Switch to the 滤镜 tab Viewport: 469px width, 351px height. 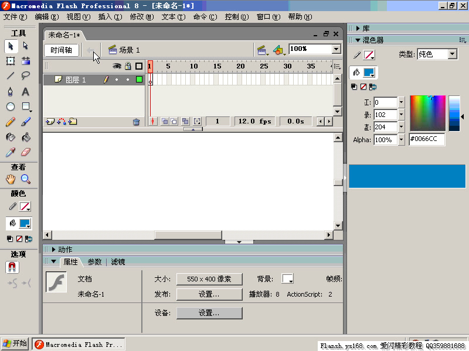tap(117, 262)
